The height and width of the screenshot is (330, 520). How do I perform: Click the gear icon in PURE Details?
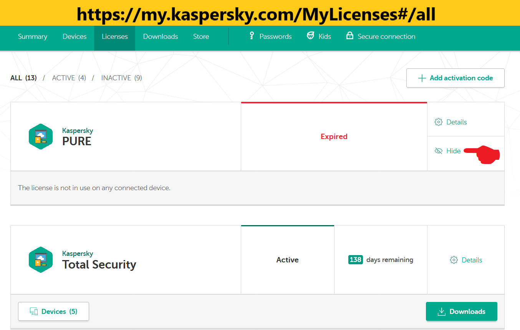tap(438, 122)
